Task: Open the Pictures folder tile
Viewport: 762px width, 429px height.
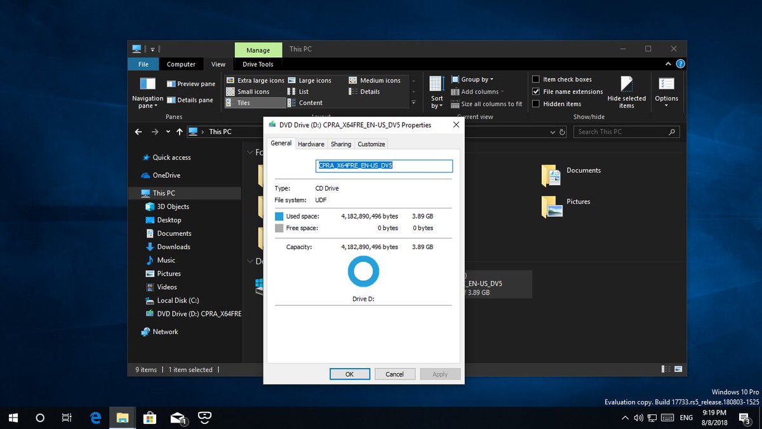Action: pos(567,206)
